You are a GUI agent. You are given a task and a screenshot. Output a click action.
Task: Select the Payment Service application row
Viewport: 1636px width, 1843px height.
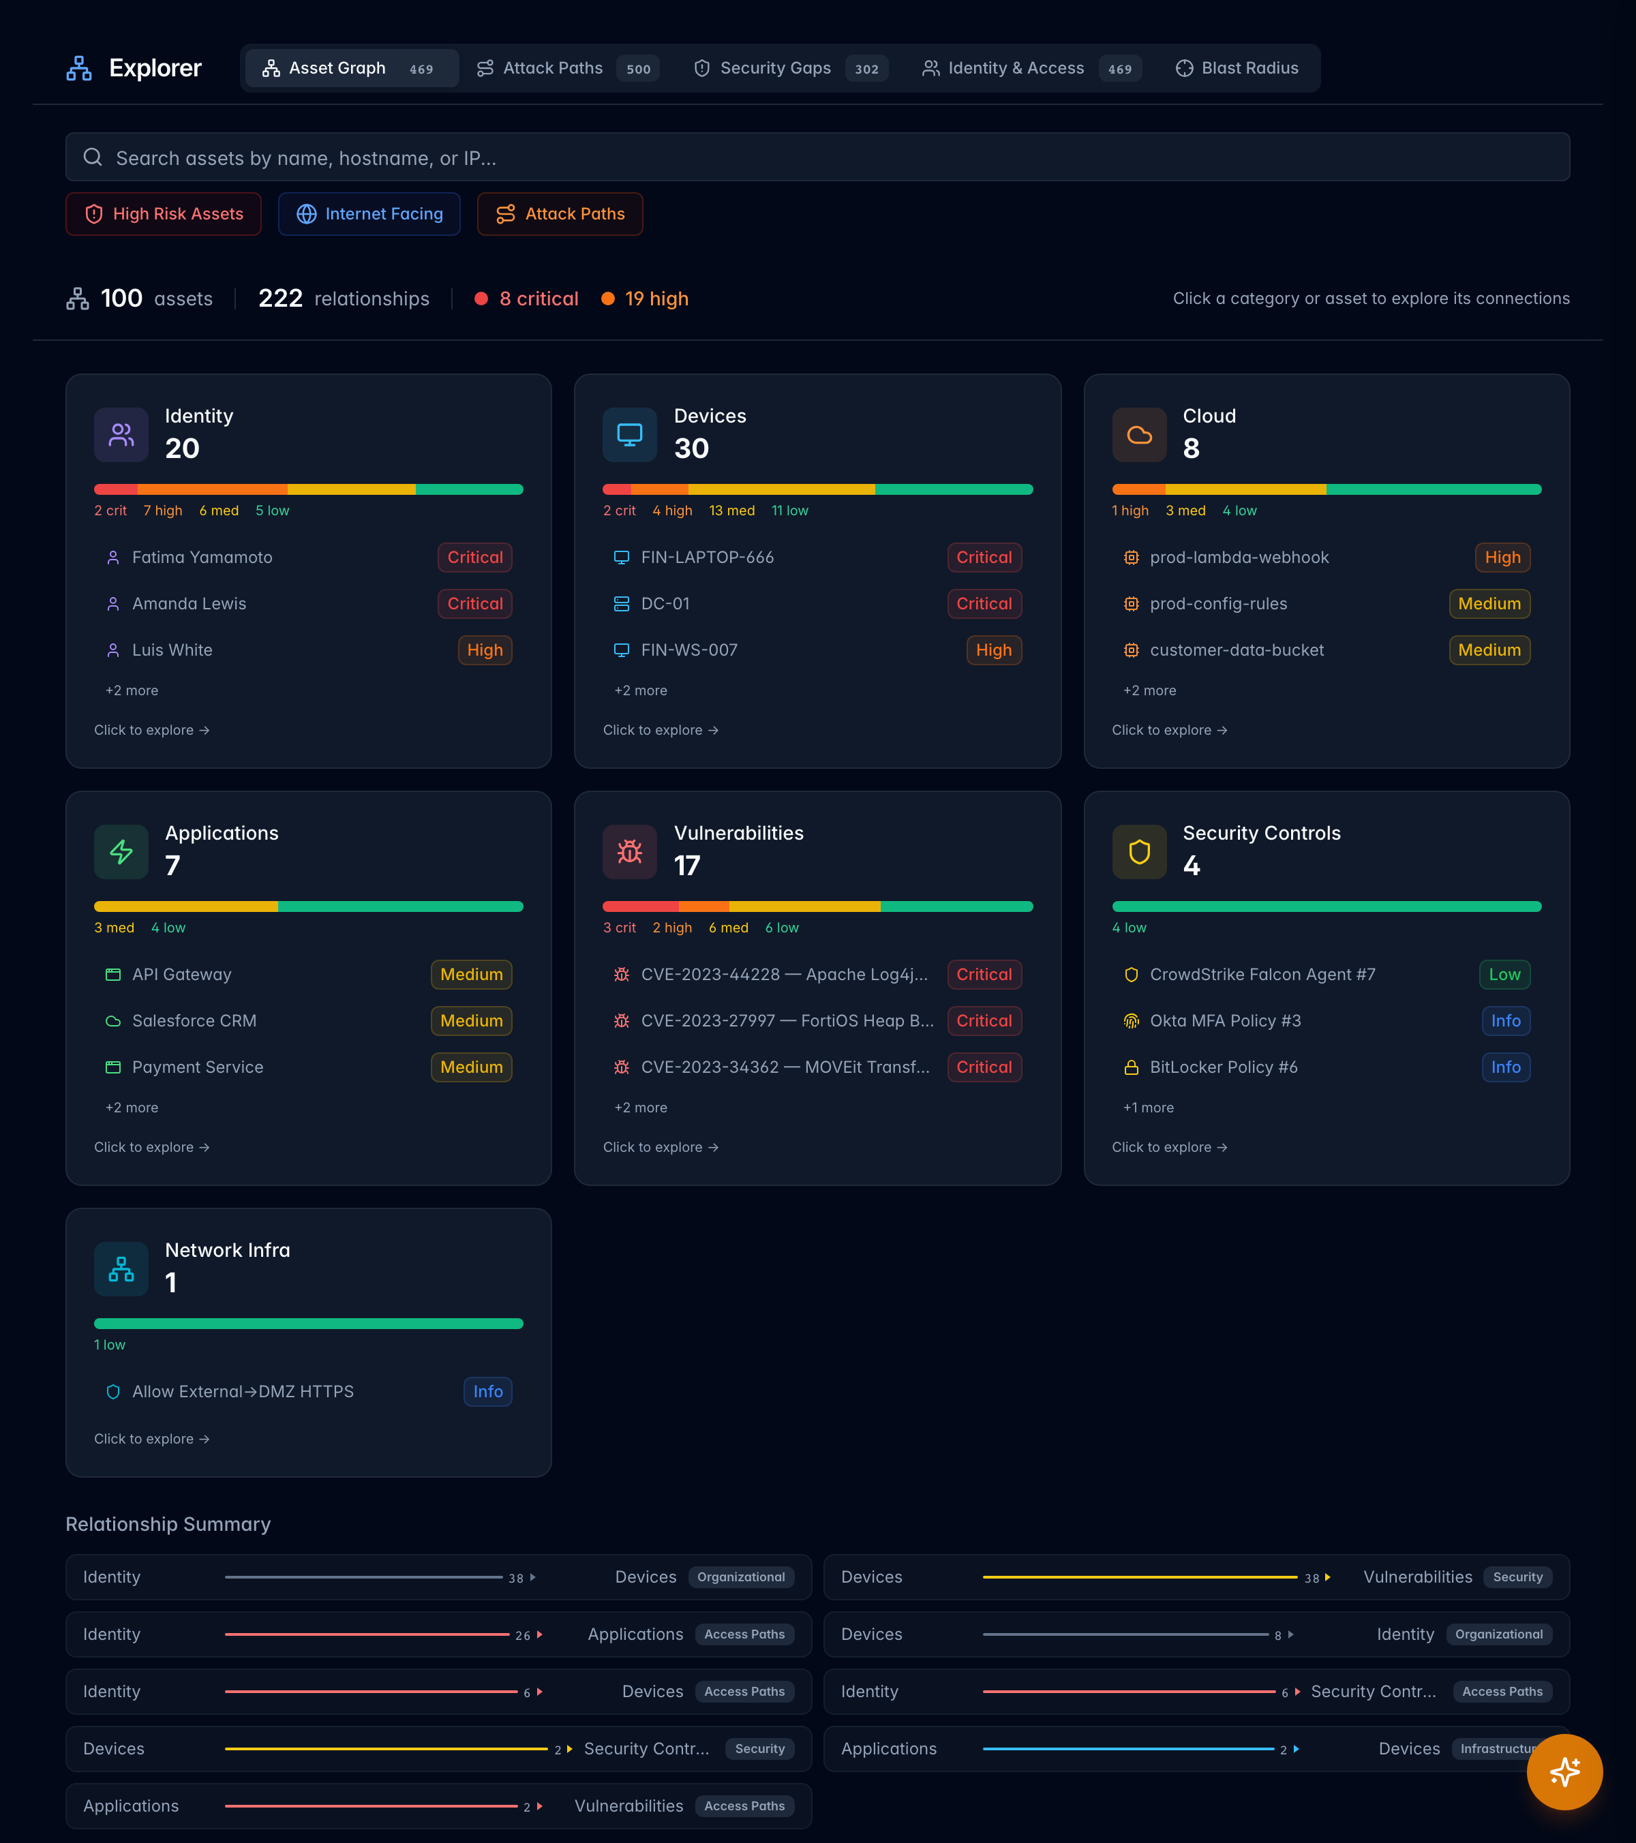pos(308,1067)
